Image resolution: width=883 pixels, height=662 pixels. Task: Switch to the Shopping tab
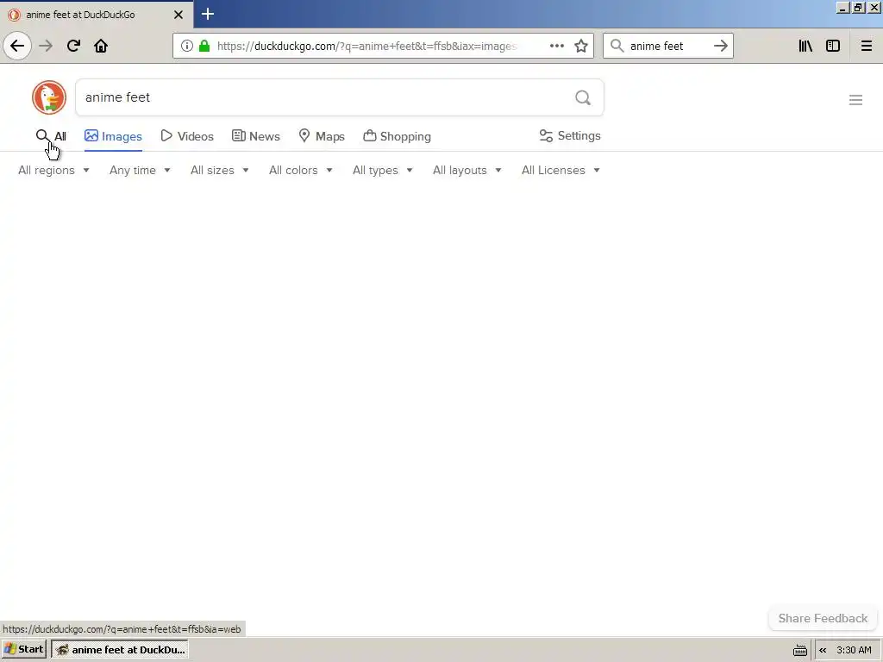397,136
